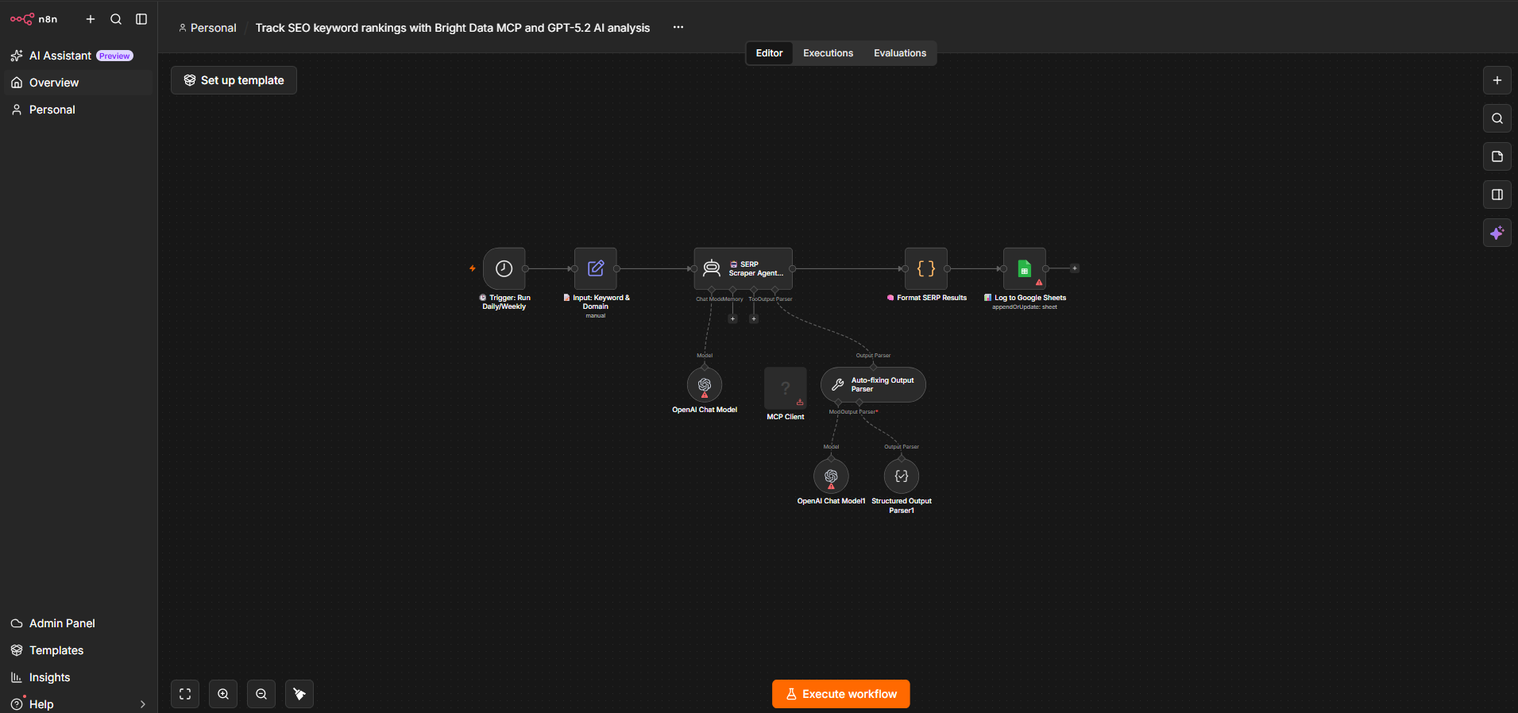Select Log to Google Sheets node
Screen dimensions: 1518x713
(x=1025, y=268)
